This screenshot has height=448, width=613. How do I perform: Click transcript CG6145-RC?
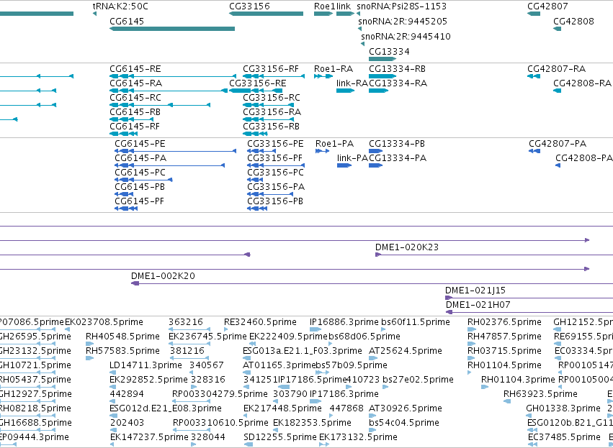(x=160, y=105)
